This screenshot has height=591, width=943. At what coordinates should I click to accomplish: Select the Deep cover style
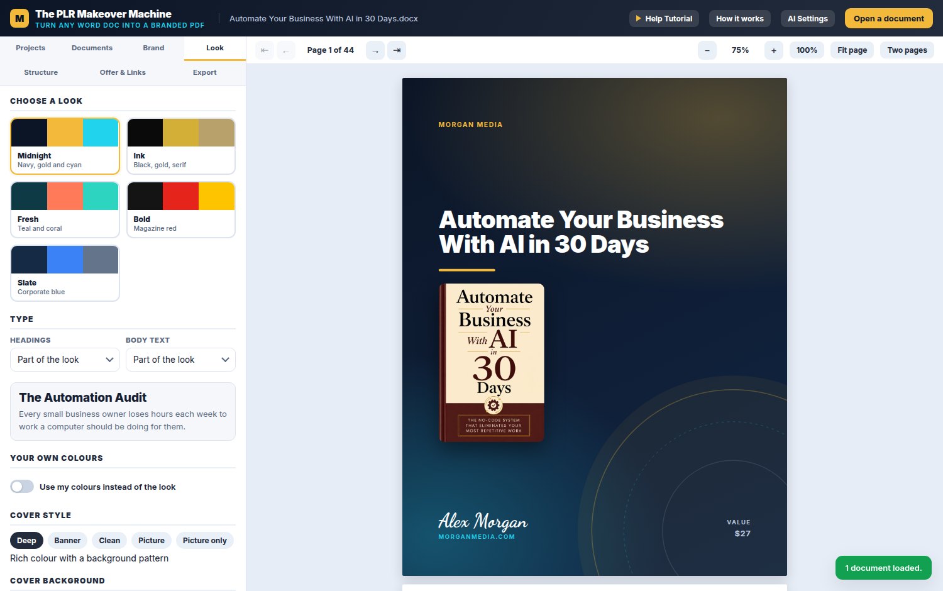[x=26, y=540]
